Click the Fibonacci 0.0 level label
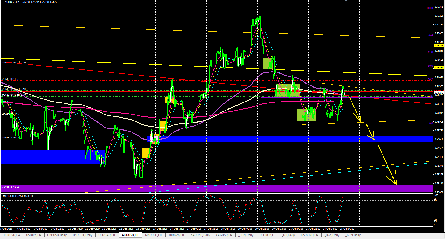Viewport: 445px width, 239px height. [x=431, y=123]
